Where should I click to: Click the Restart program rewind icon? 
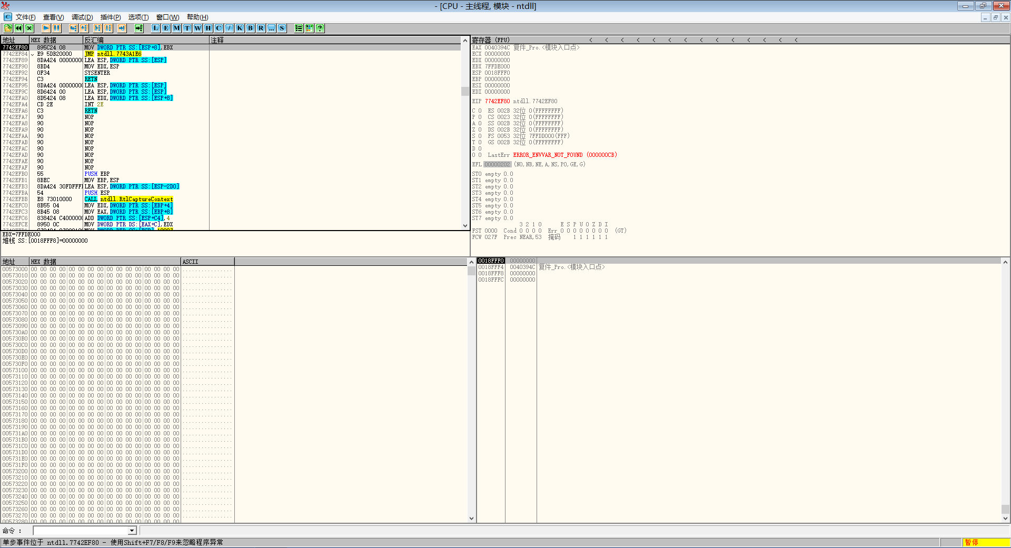(x=18, y=28)
